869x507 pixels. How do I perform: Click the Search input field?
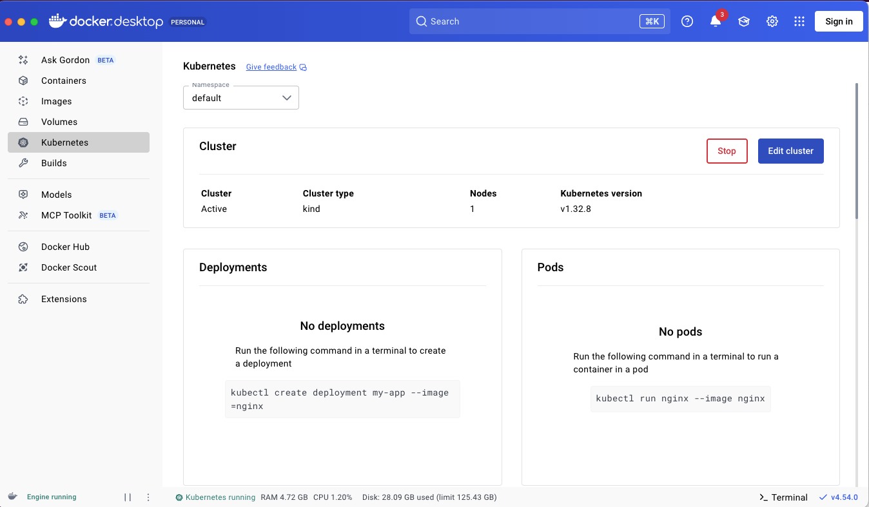[x=540, y=21]
